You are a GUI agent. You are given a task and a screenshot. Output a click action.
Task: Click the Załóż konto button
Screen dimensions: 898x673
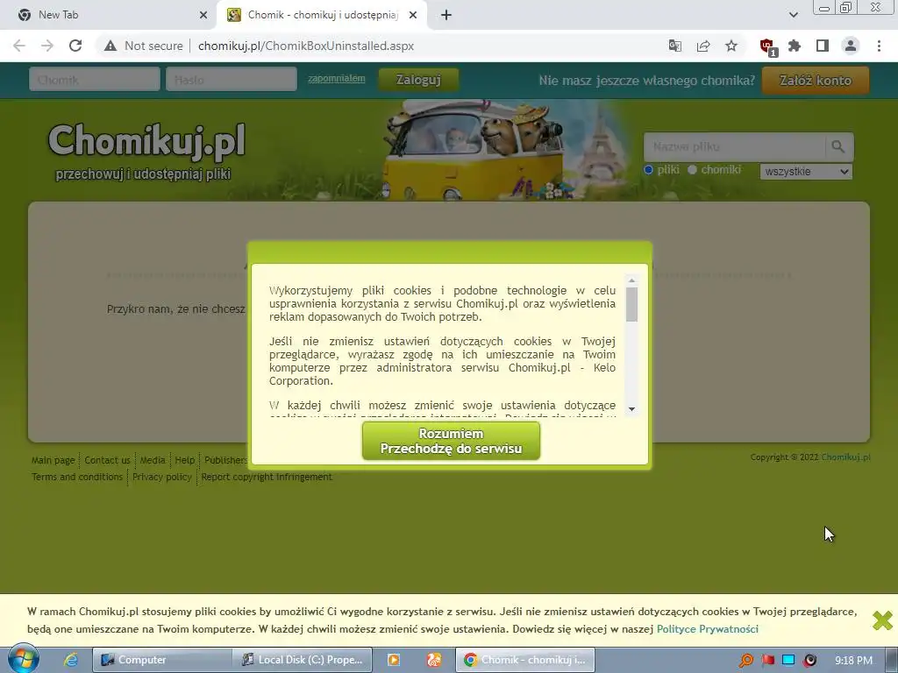click(x=815, y=80)
